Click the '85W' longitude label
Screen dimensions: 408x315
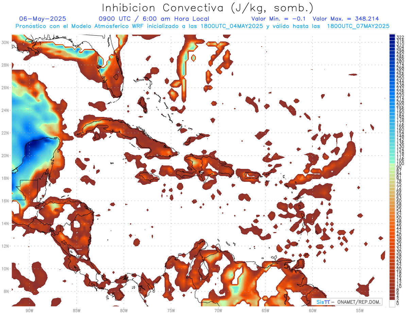(76, 311)
